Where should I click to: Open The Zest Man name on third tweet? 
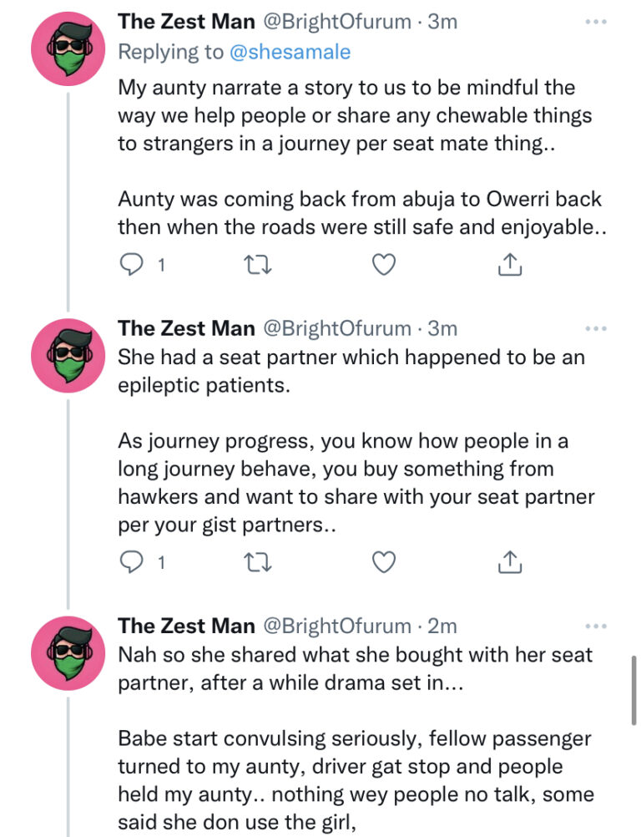click(x=186, y=626)
